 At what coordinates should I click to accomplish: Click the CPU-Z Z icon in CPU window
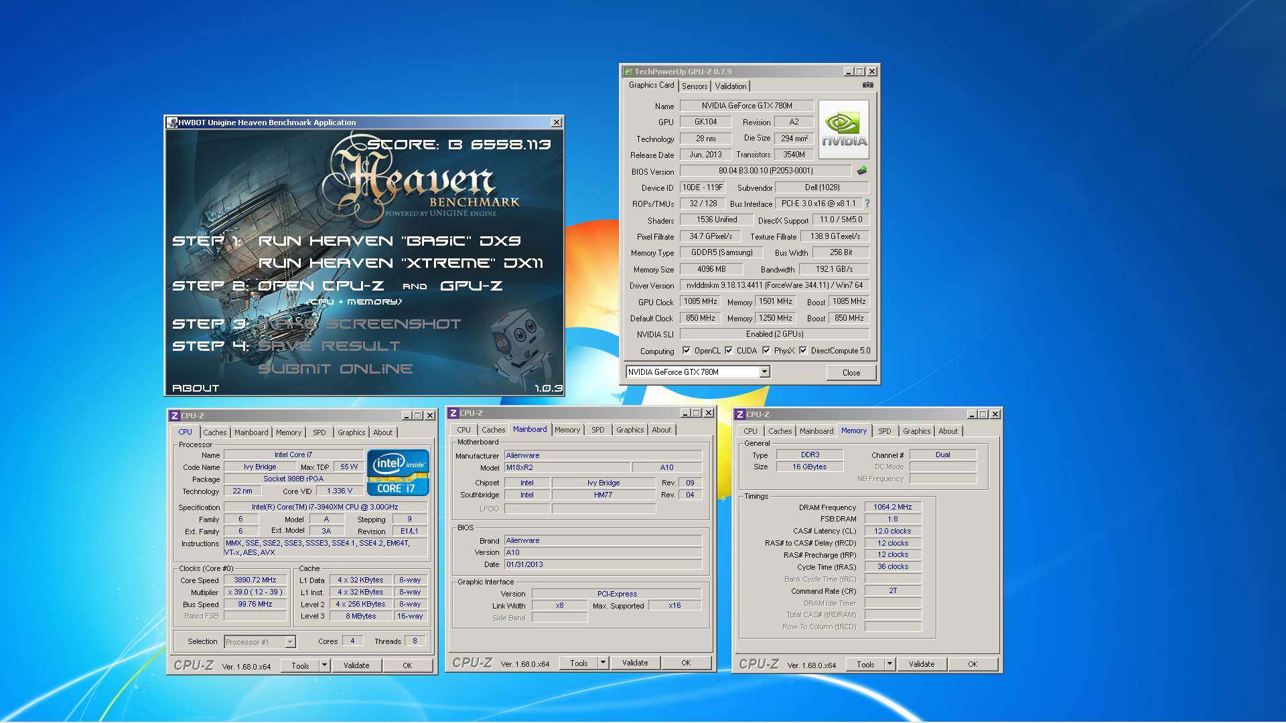(174, 416)
